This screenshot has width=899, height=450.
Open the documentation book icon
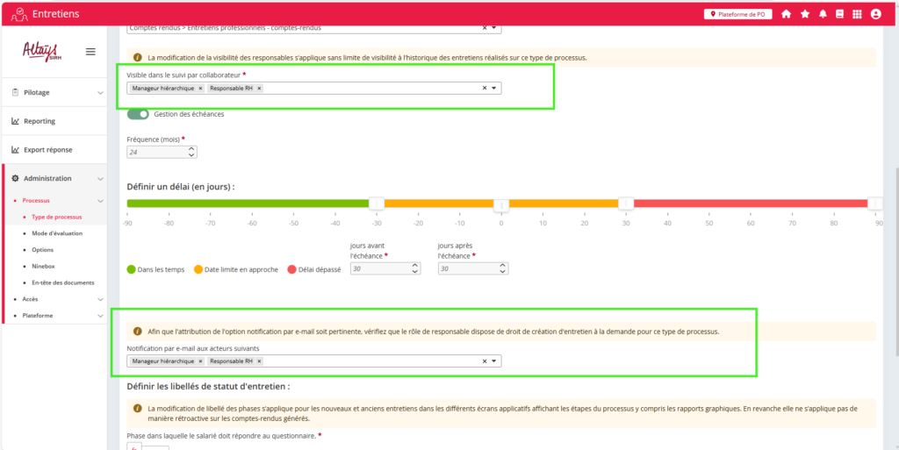[x=839, y=14]
